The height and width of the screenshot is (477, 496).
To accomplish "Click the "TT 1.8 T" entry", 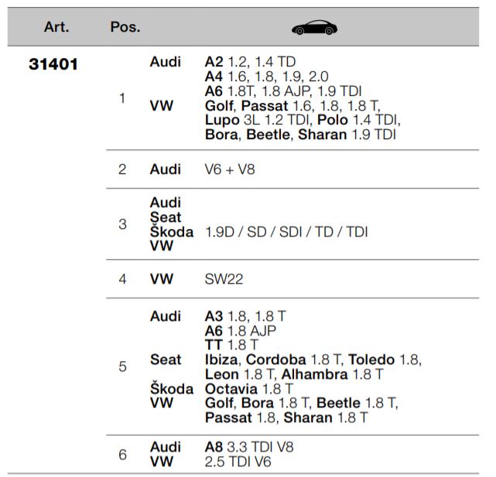I will point(231,345).
